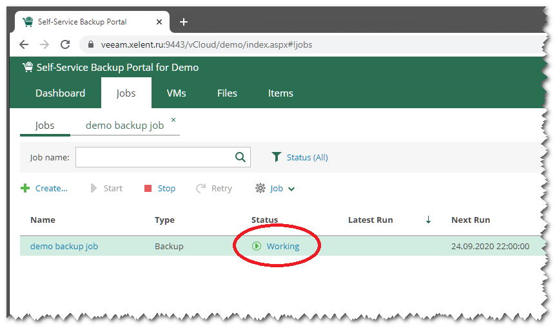Click the Start button label
Screen dimensions: 559x331
tap(113, 188)
